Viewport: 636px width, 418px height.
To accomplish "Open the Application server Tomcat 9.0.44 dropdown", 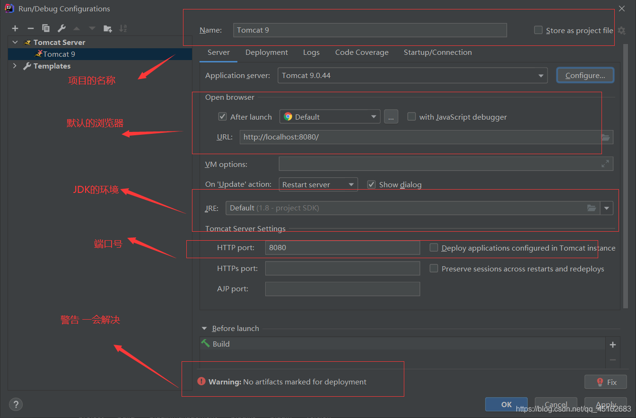I will (412, 75).
